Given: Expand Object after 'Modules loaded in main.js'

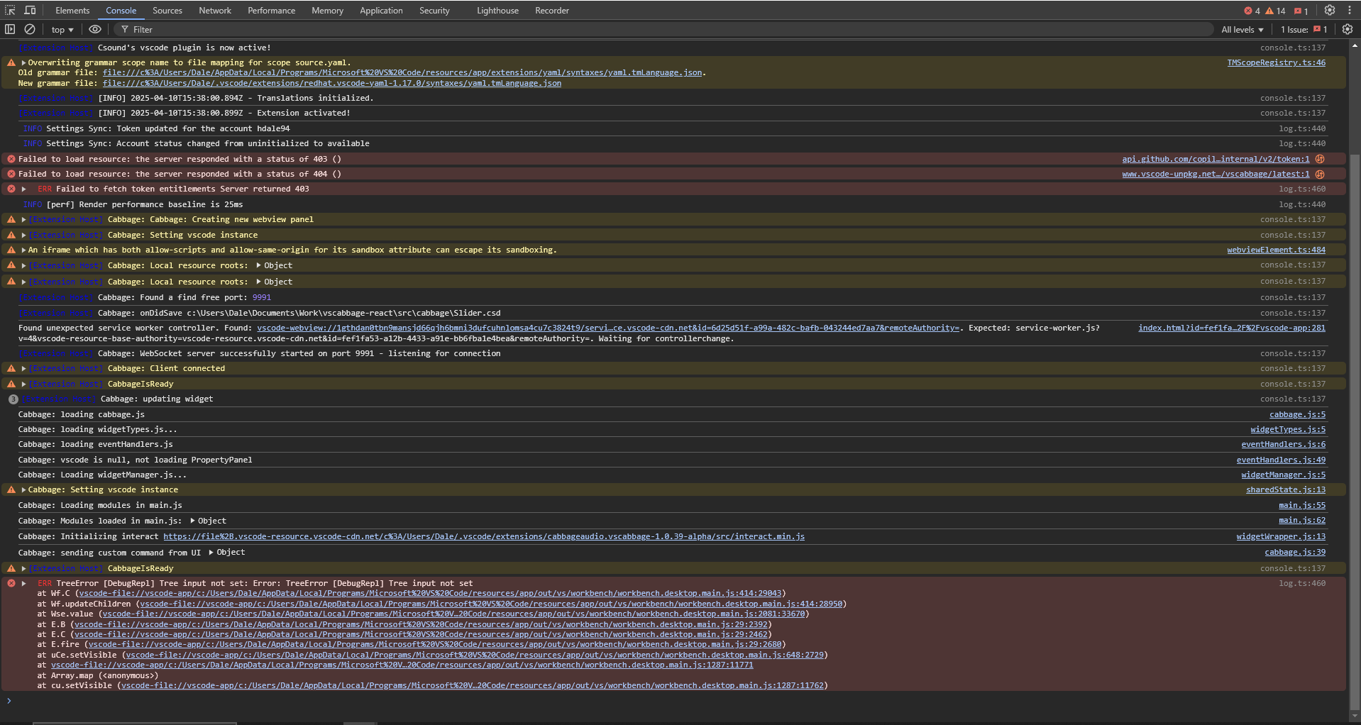Looking at the screenshot, I should click(192, 521).
